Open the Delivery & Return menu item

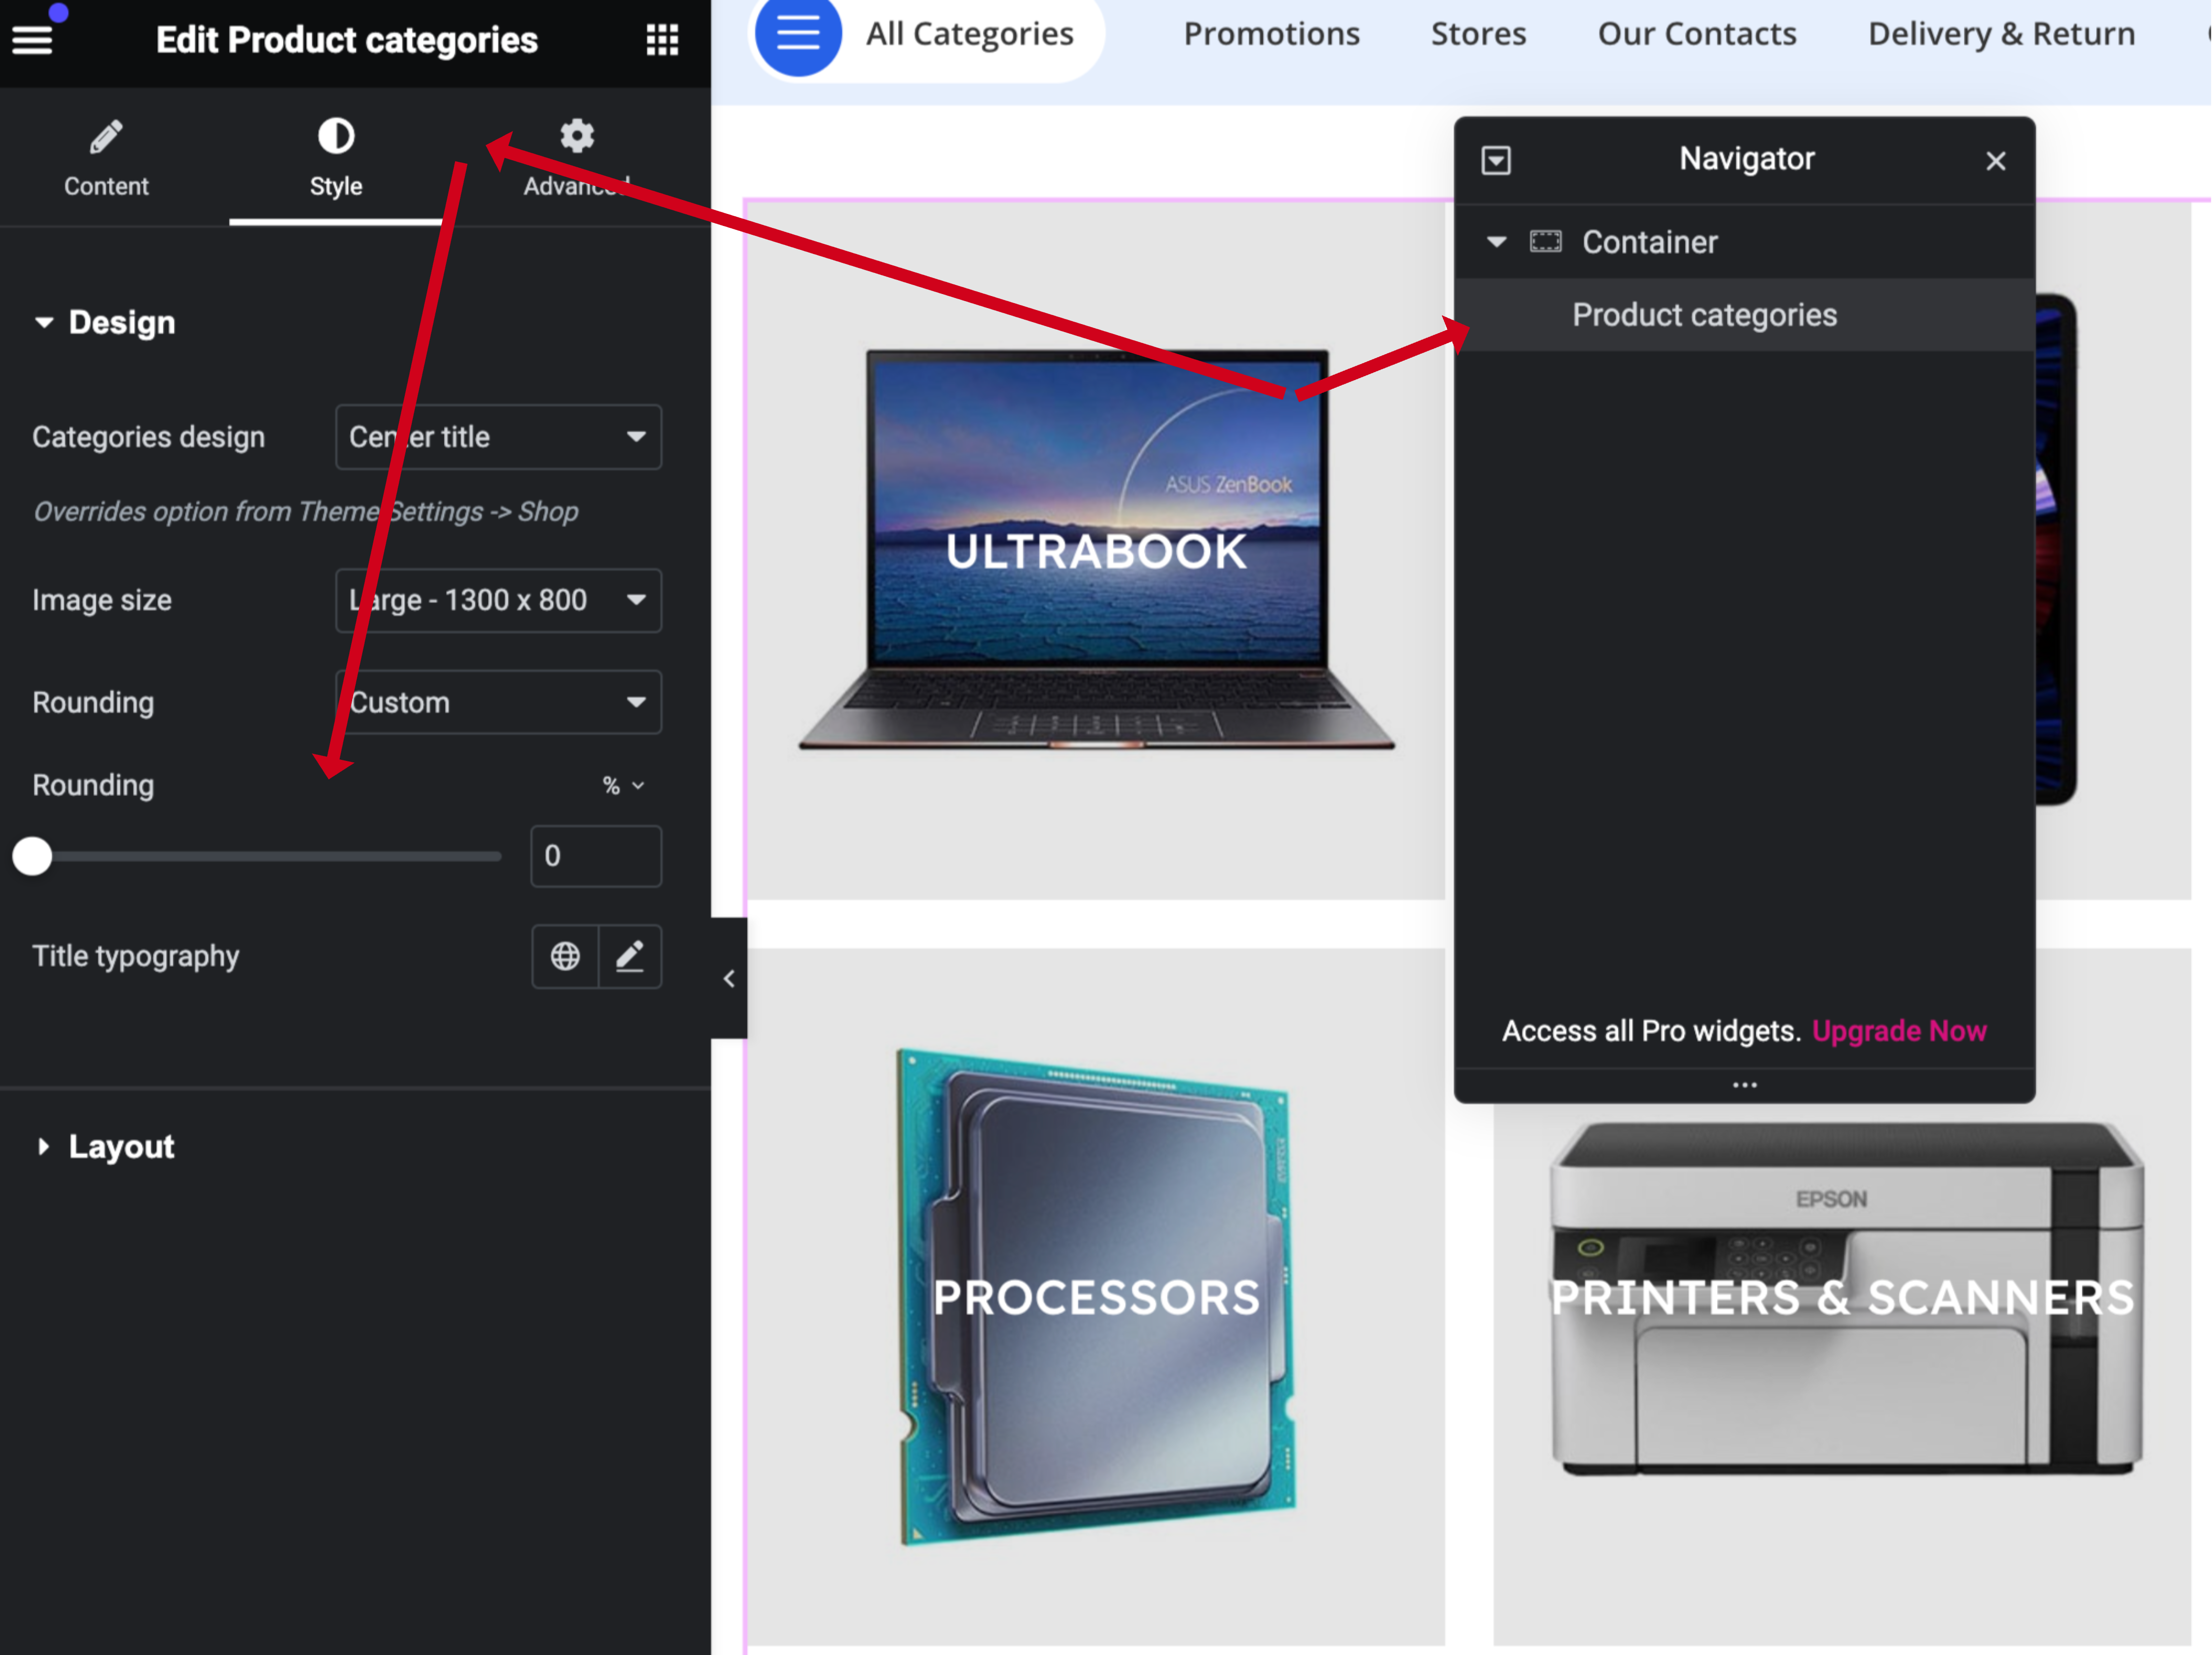[2001, 34]
